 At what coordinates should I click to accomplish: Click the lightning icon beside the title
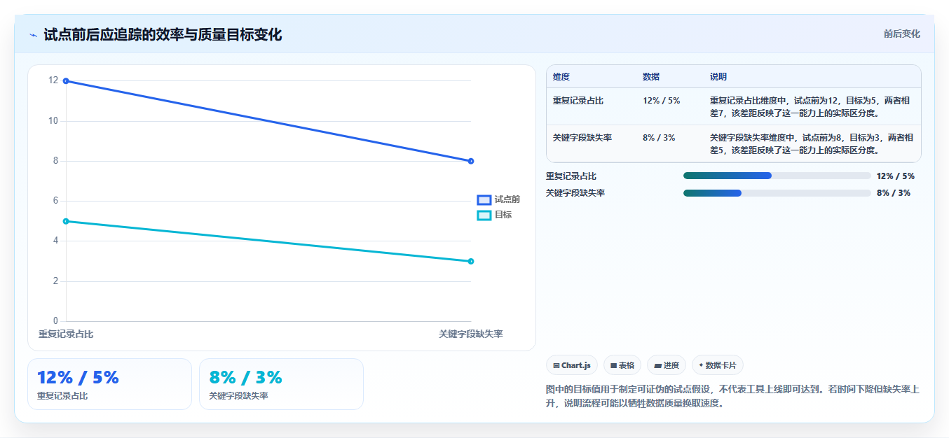[34, 35]
